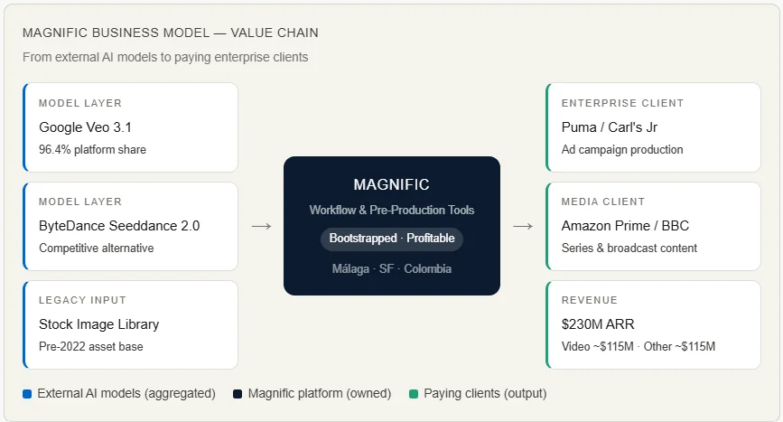Click the Workflow & Pre-Production Tools text
Viewport: 783px width, 422px height.
pos(391,211)
